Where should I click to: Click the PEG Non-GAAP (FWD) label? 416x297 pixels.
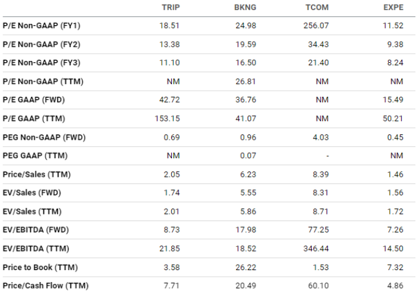click(x=44, y=137)
